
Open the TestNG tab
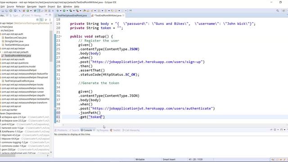(115, 130)
